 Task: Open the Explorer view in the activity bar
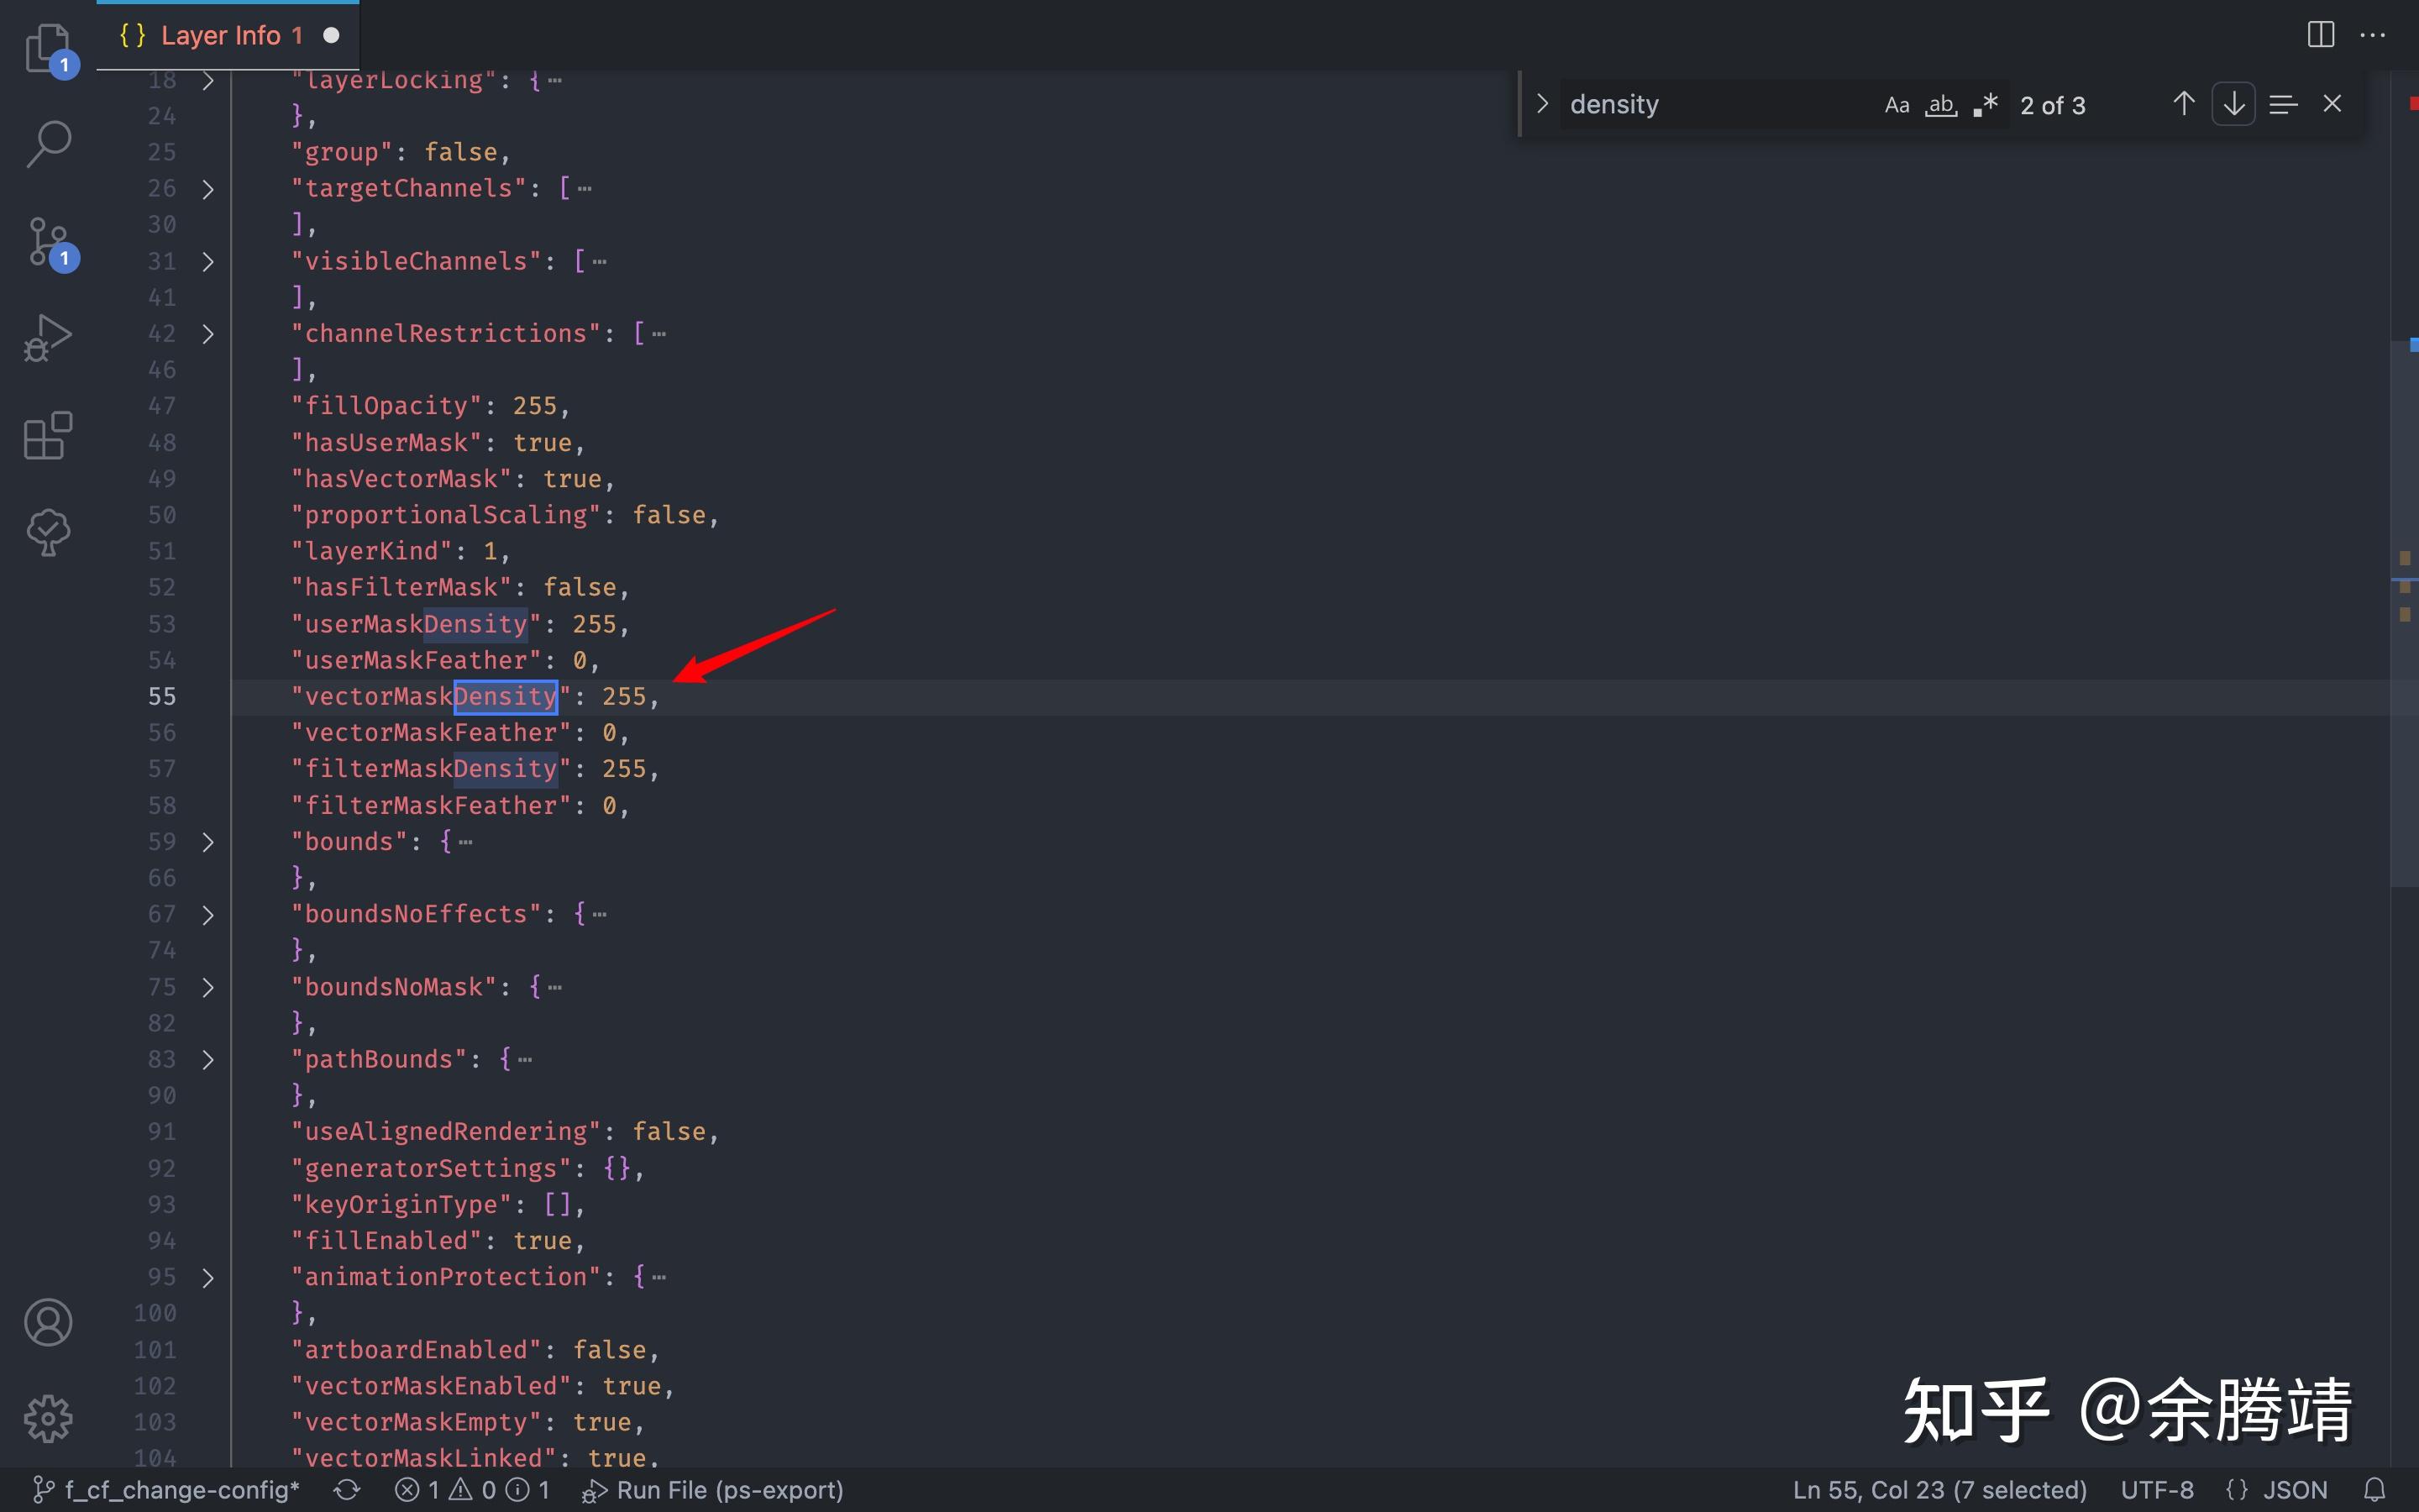tap(47, 47)
